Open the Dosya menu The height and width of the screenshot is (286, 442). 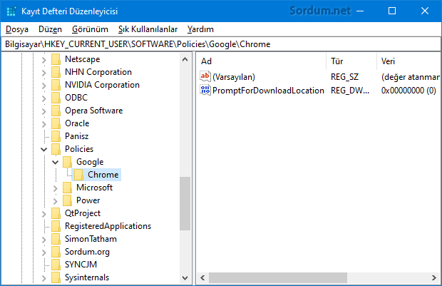pyautogui.click(x=17, y=29)
